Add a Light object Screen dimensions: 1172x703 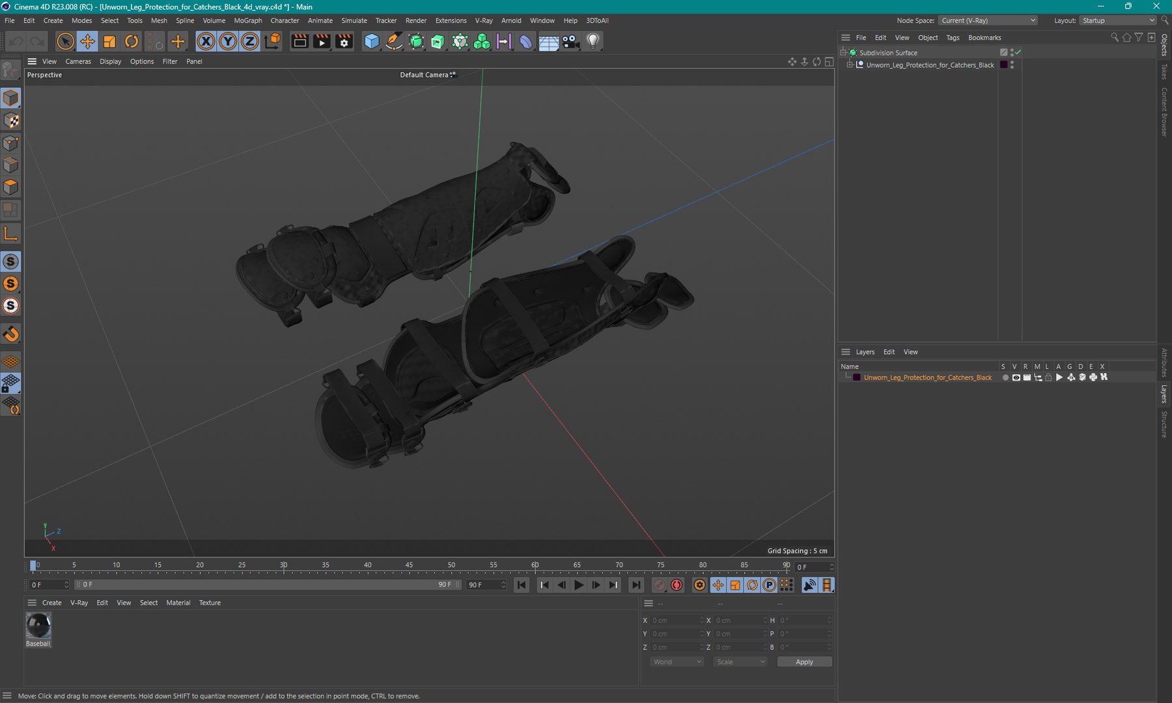(x=593, y=42)
